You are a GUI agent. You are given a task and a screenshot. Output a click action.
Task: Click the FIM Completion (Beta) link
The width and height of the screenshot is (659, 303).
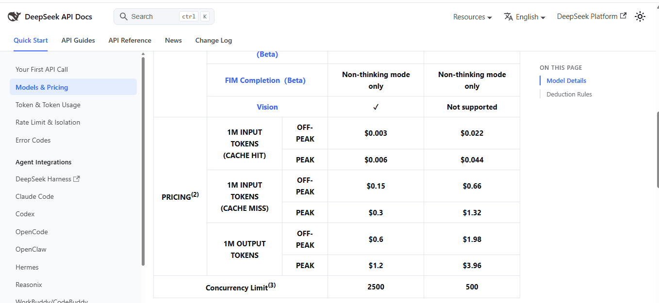point(265,80)
